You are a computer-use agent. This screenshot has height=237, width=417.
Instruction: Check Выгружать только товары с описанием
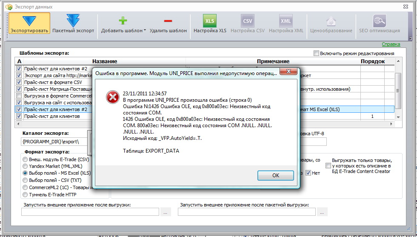point(328,166)
